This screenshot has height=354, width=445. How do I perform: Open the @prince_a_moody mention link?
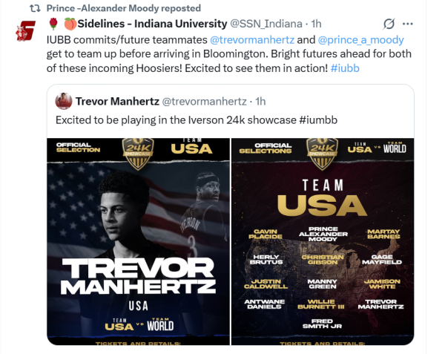pyautogui.click(x=360, y=40)
